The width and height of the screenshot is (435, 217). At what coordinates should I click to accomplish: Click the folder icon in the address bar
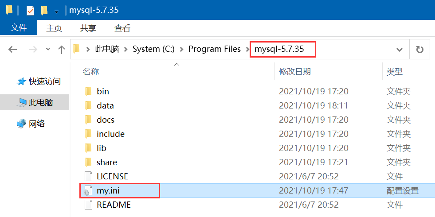click(x=76, y=49)
